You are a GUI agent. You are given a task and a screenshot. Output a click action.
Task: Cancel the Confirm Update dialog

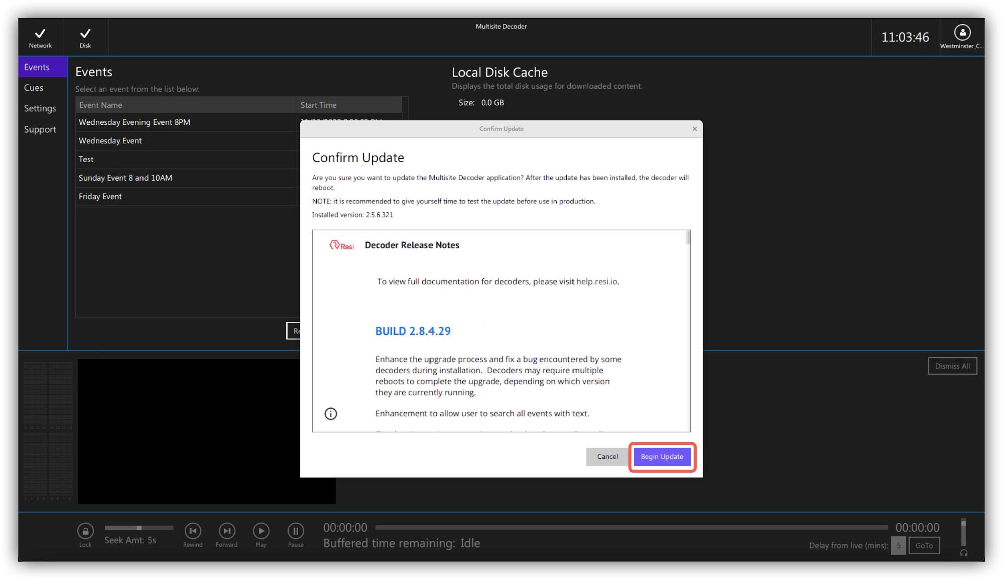(607, 457)
